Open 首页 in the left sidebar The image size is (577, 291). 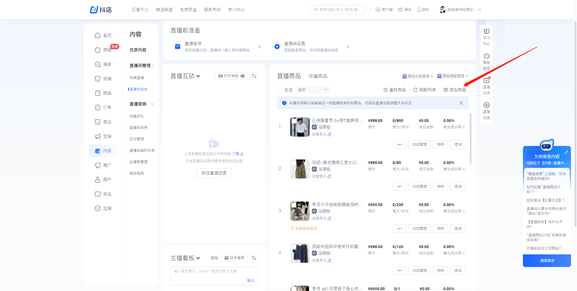point(103,35)
